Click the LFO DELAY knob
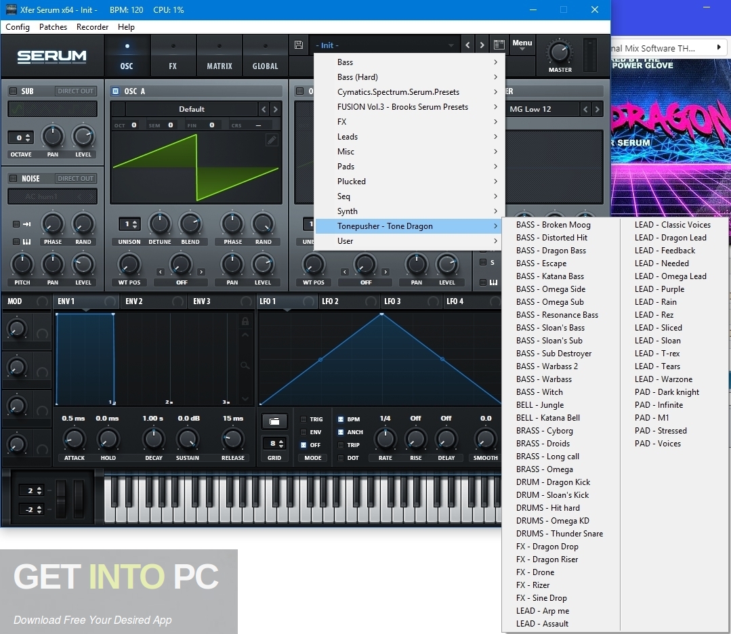The width and height of the screenshot is (731, 634). click(446, 439)
